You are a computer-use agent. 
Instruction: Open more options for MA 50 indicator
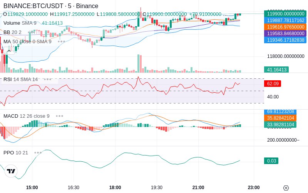click(61, 42)
